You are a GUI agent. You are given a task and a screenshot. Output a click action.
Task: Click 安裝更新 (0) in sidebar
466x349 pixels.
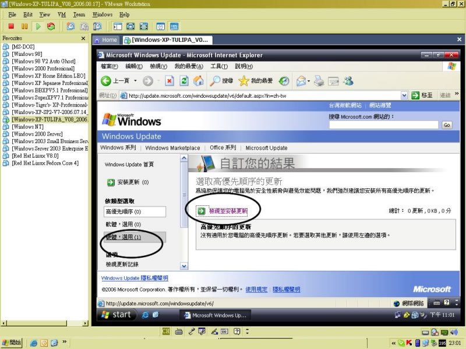128,182
